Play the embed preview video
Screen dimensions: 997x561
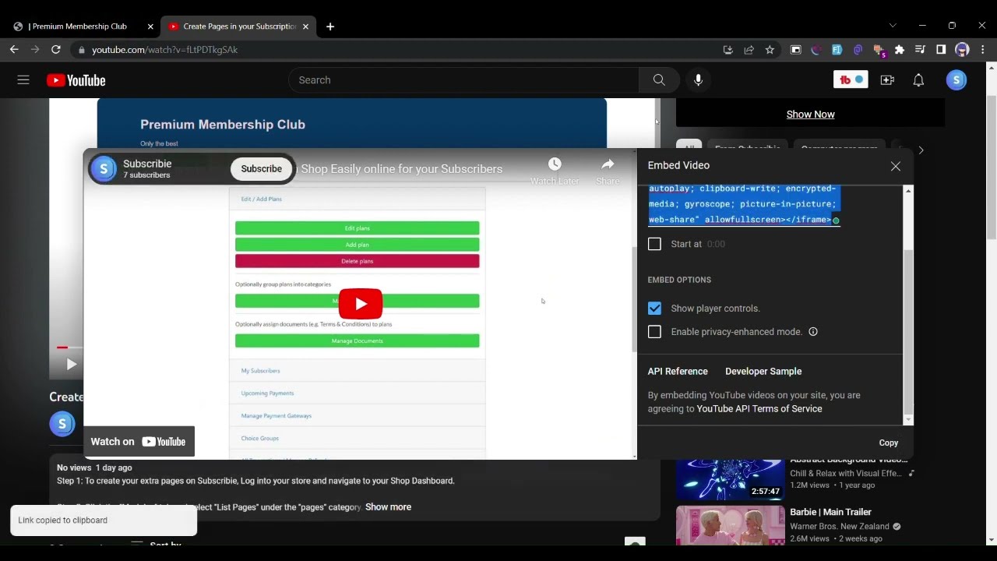pos(361,304)
